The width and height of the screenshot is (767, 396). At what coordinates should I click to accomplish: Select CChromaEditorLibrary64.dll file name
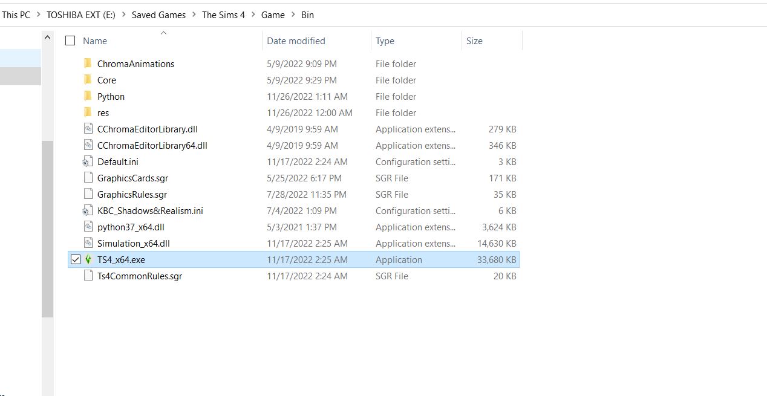[152, 145]
